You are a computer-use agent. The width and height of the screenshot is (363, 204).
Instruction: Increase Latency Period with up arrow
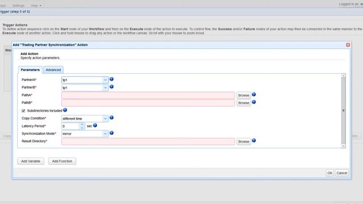pos(82,125)
